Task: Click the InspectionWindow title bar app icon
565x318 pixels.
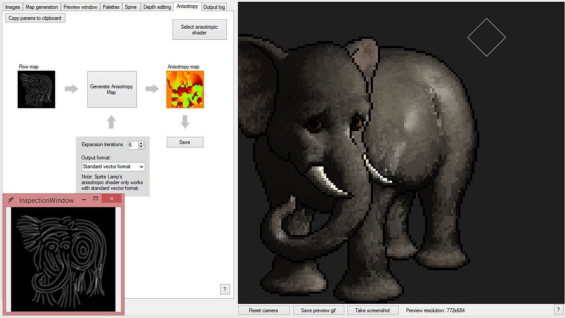Action: tap(11, 200)
